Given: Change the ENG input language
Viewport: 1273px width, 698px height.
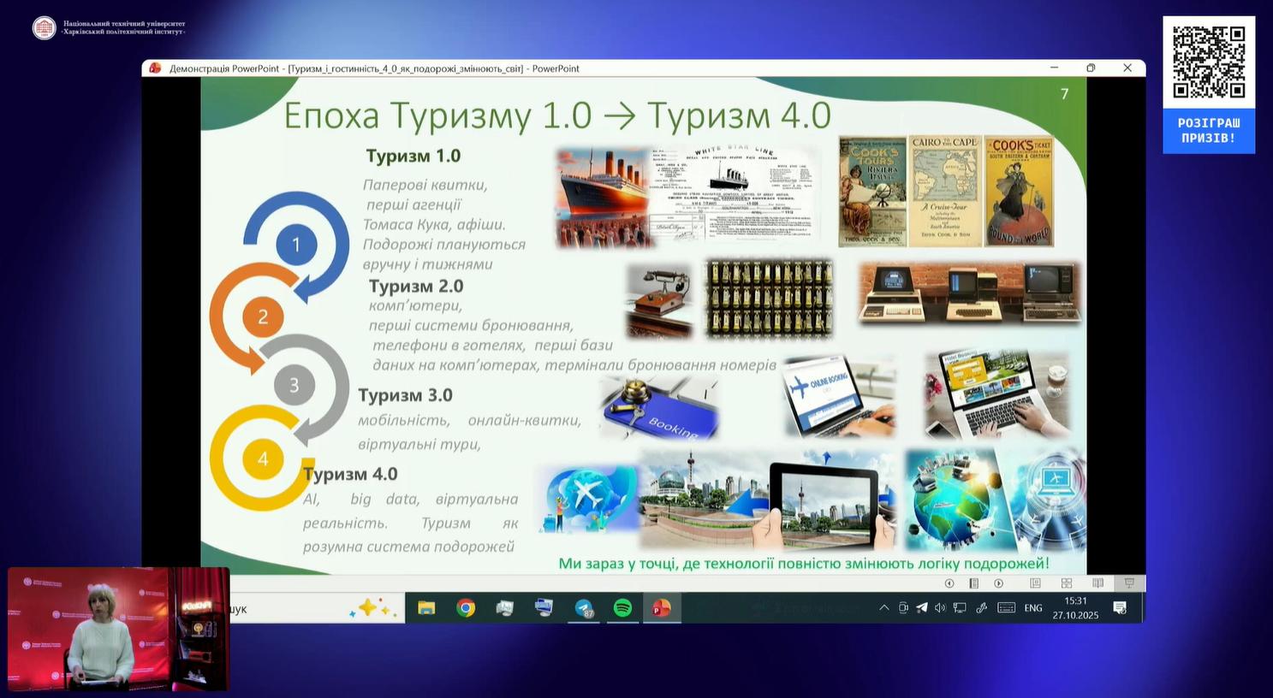Looking at the screenshot, I should 1033,608.
